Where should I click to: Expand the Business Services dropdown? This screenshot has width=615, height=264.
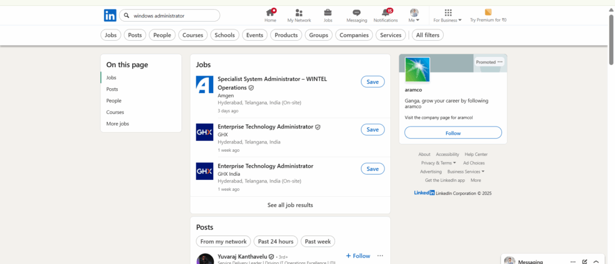(466, 172)
